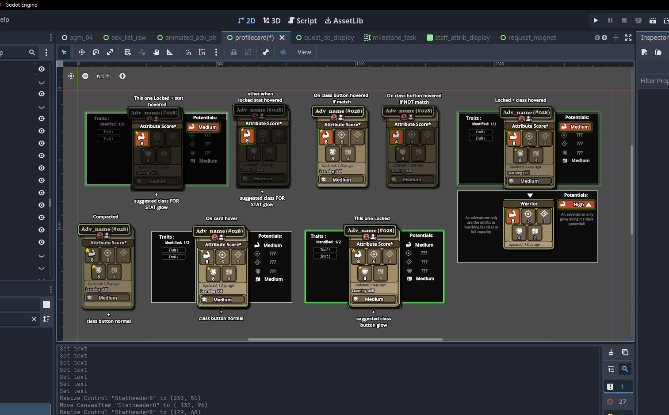Zoom out with the minus button

(85, 76)
